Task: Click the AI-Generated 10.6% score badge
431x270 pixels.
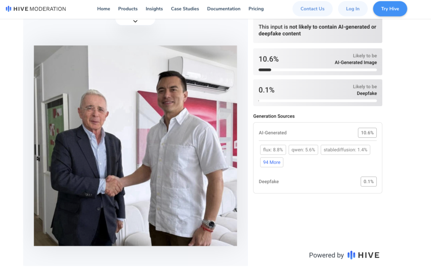Action: (x=367, y=133)
